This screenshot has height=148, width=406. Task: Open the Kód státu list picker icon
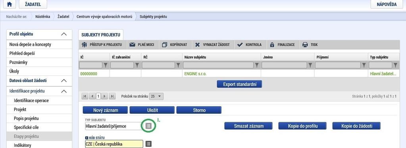click(148, 144)
